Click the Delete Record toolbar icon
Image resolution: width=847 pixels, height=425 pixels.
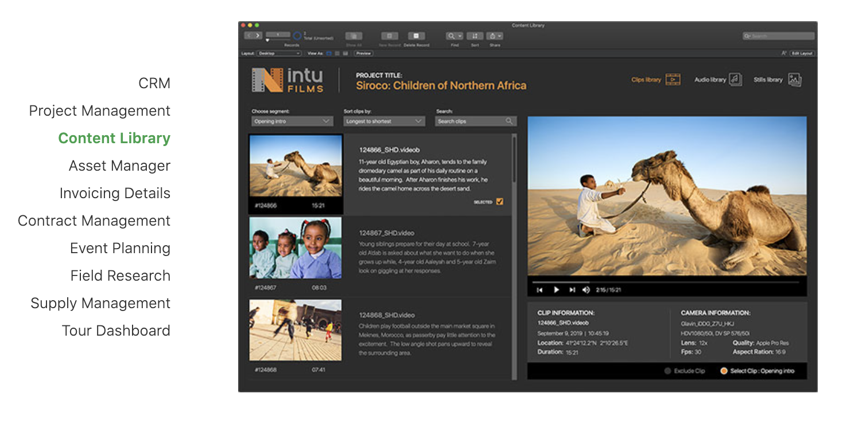[x=417, y=36]
